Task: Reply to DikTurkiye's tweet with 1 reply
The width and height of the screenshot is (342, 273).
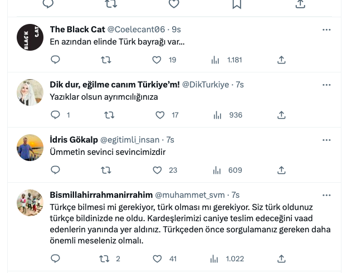Action: click(x=60, y=115)
